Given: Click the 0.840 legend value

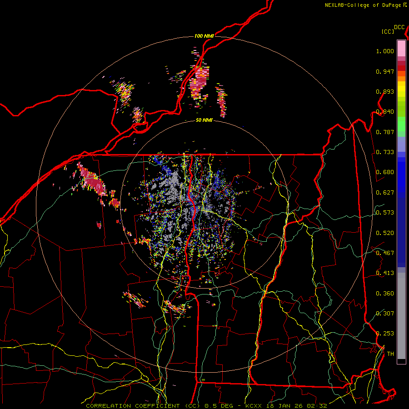Looking at the screenshot, I should 385,112.
